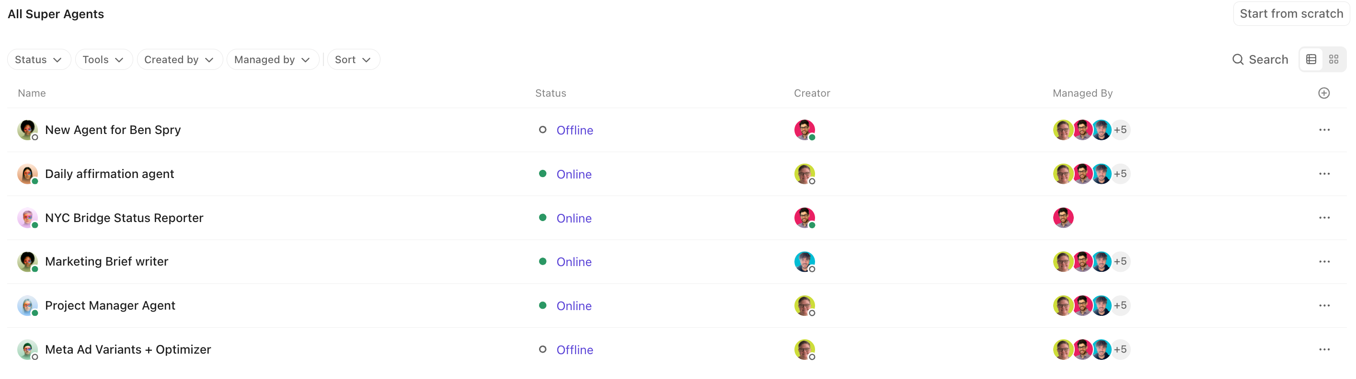
Task: Open the Sort dropdown
Action: 353,59
